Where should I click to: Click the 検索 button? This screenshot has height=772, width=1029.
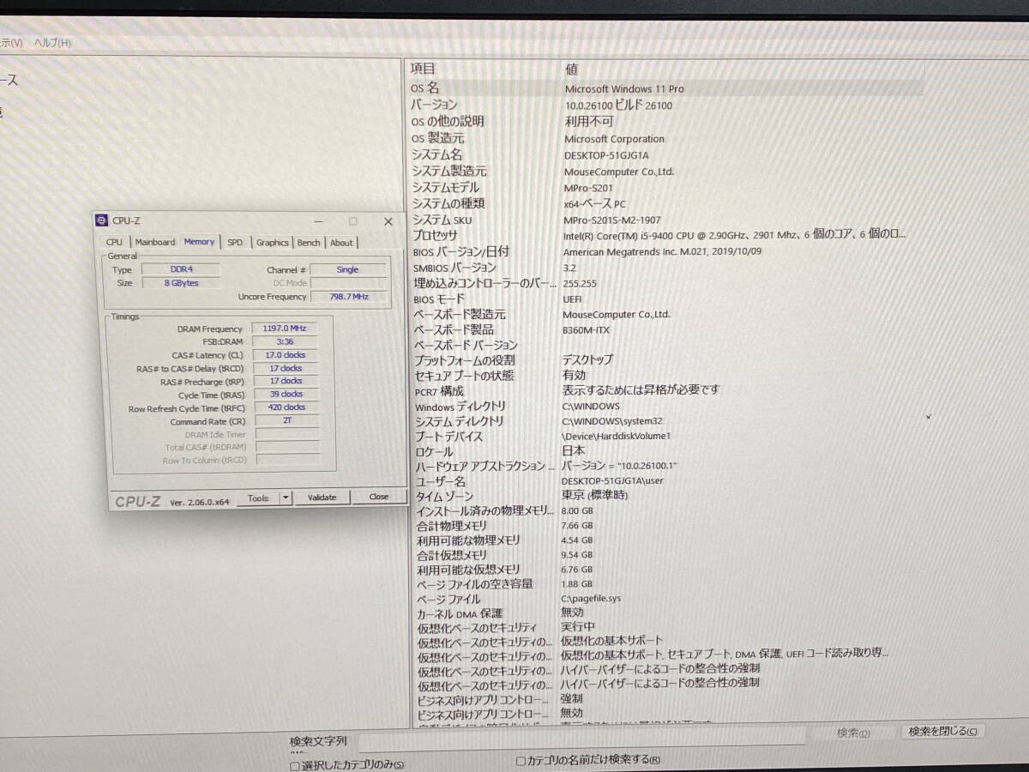(852, 733)
